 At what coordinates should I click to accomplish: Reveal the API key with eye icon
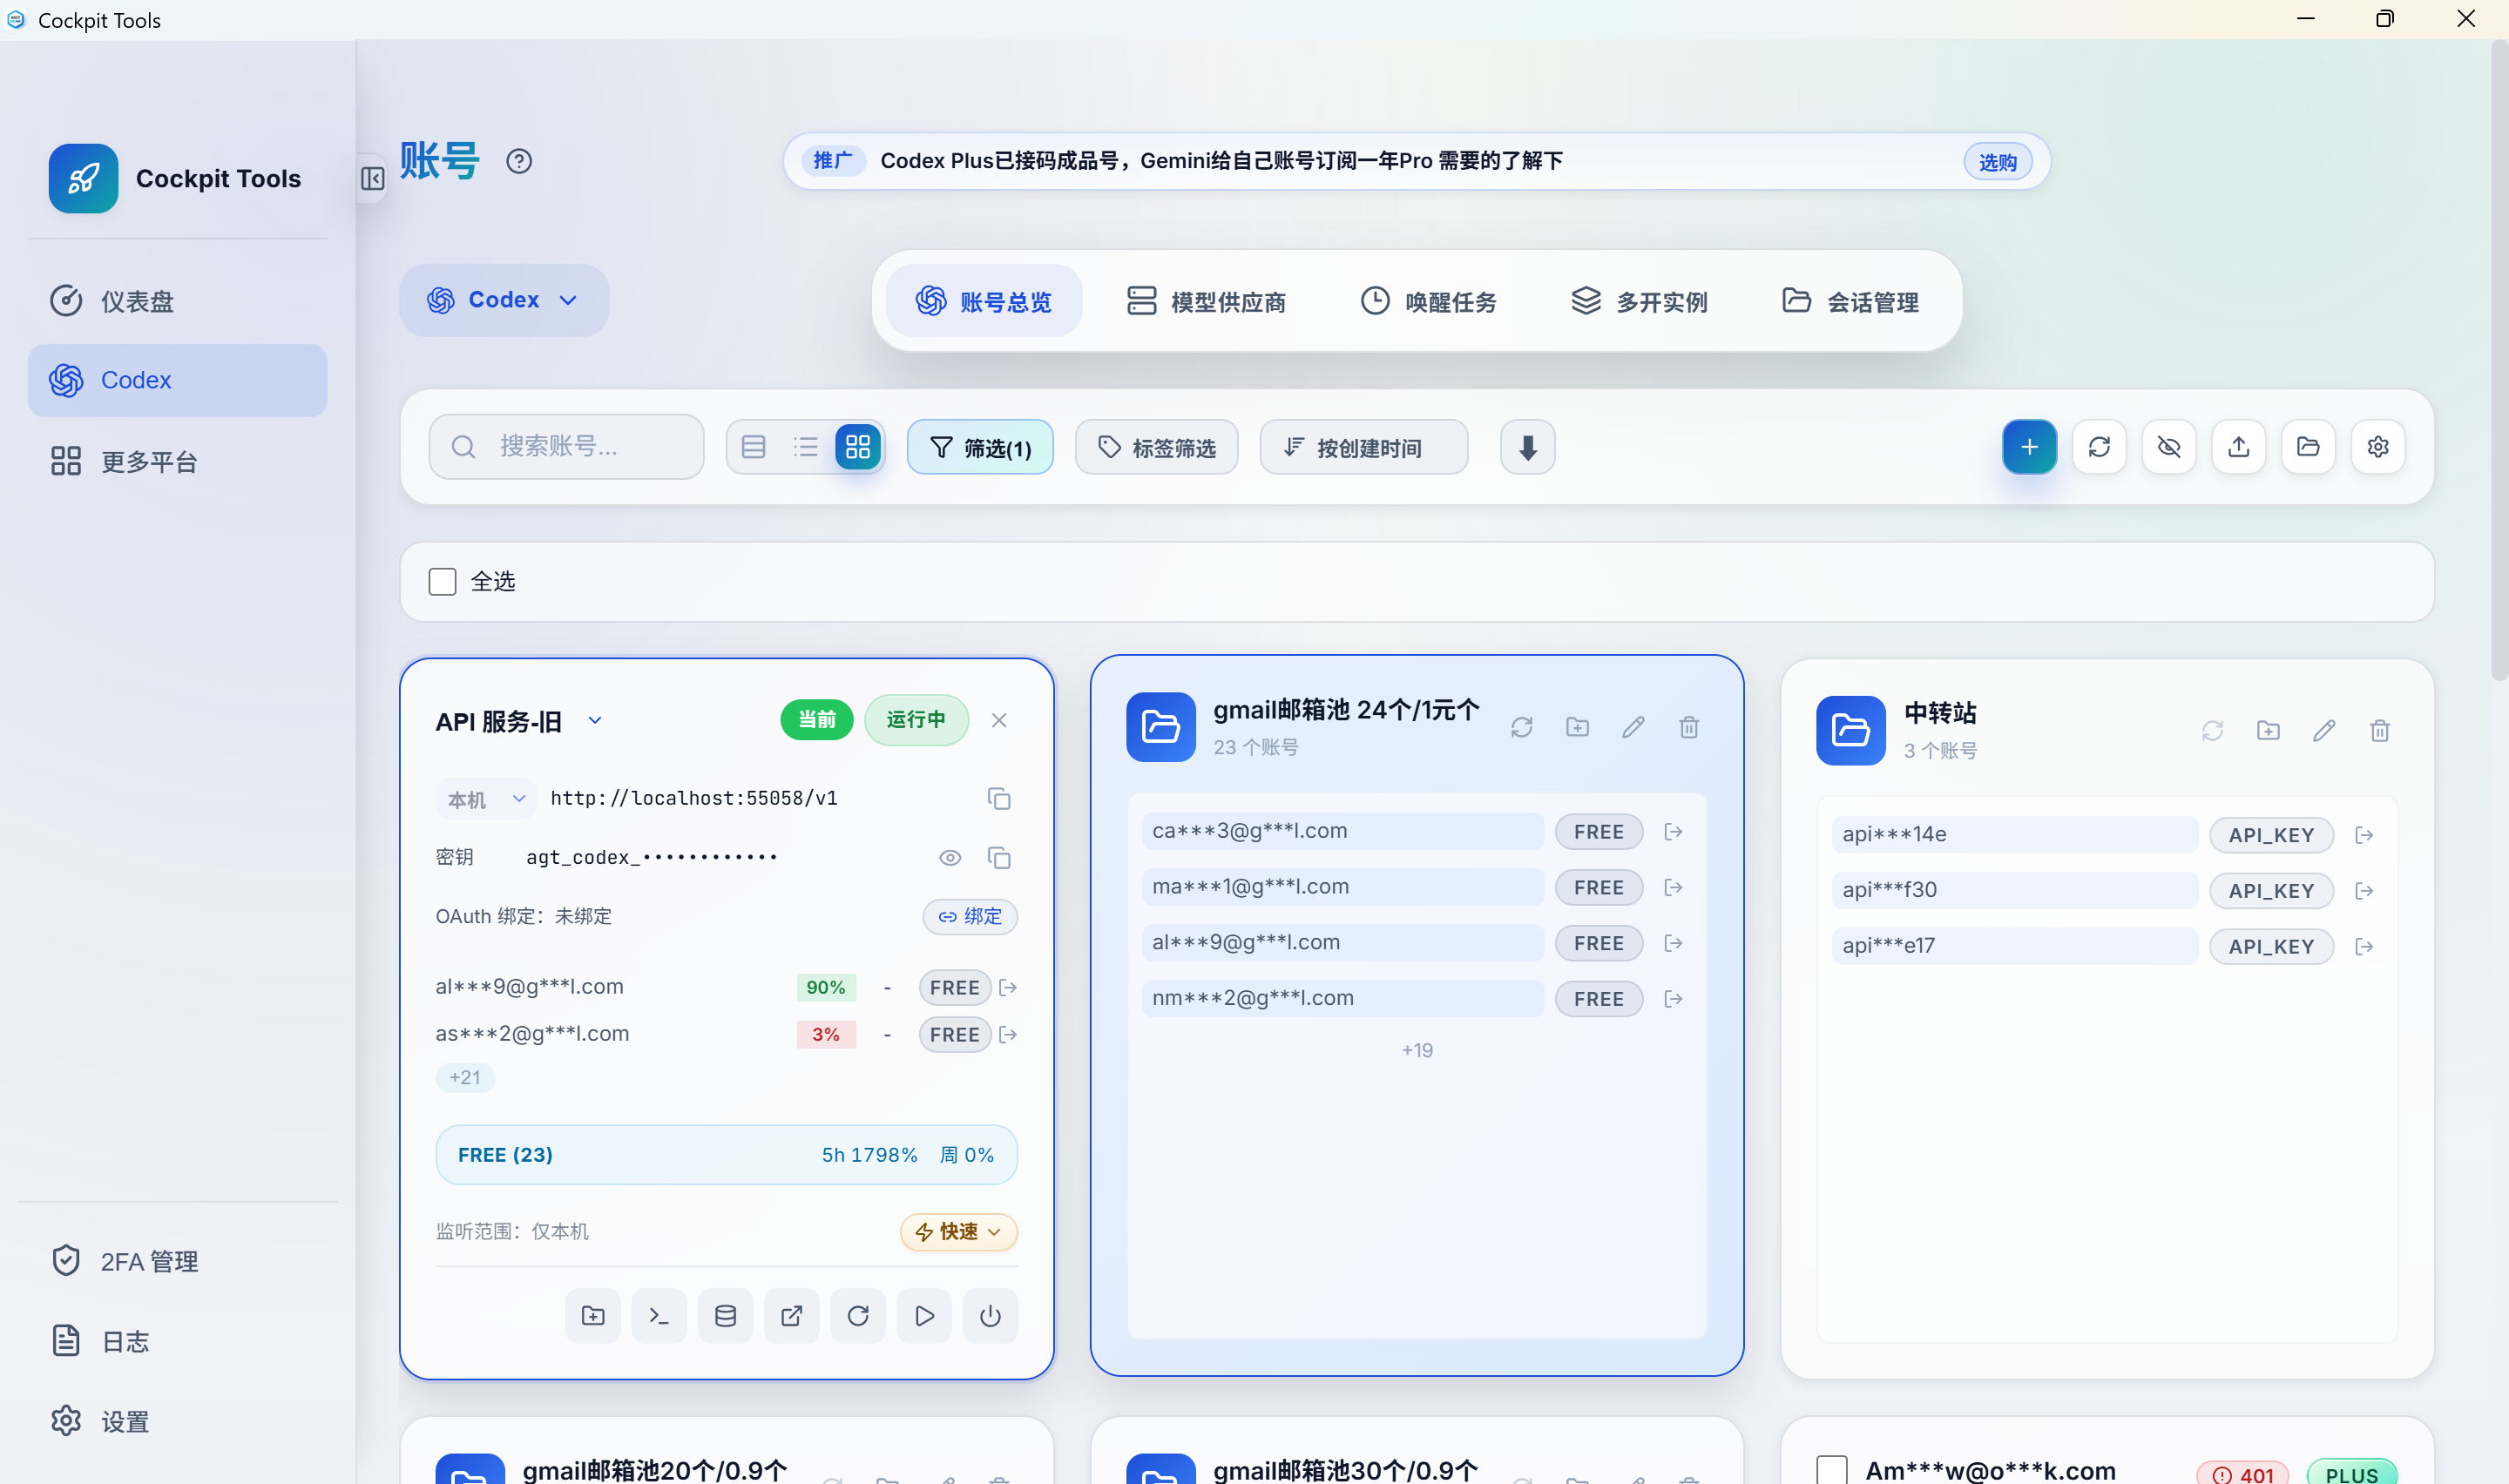click(950, 858)
